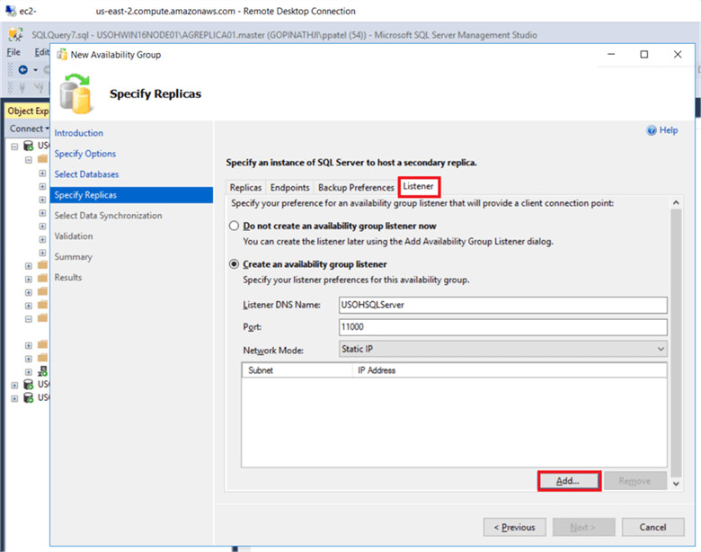Go to the Introduction wizard step
The height and width of the screenshot is (552, 701).
point(79,133)
